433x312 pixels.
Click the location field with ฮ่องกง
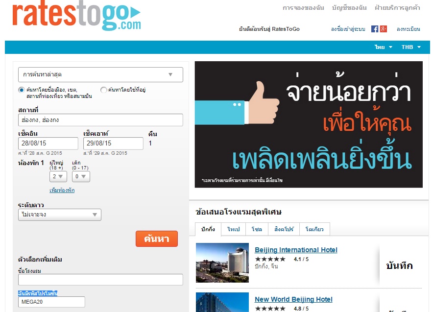tap(100, 120)
